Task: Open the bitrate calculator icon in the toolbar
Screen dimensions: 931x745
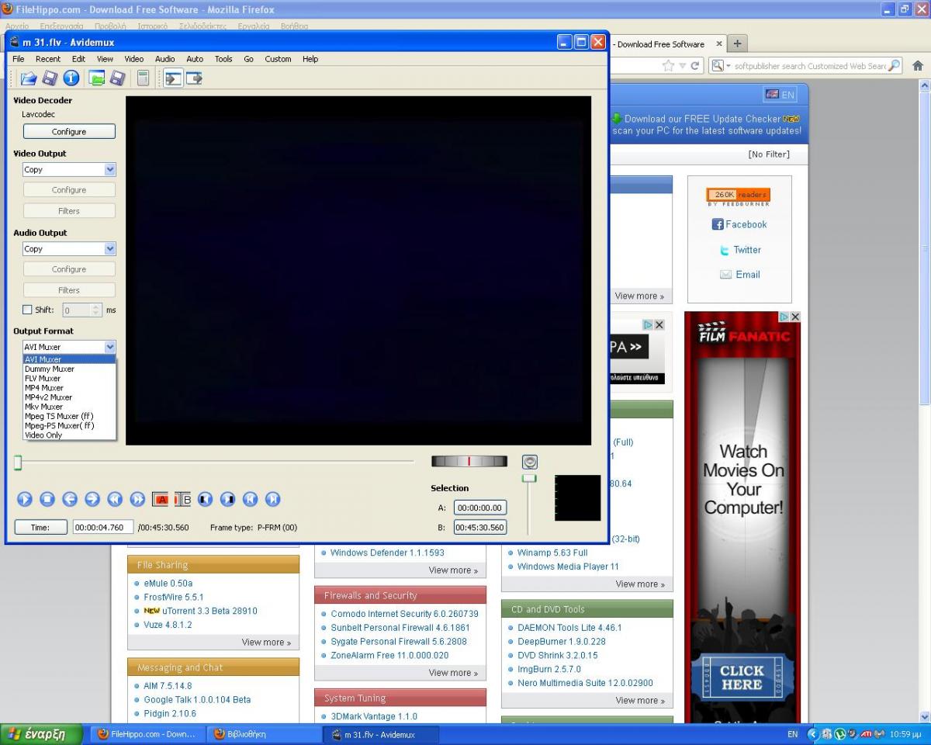Action: 143,78
